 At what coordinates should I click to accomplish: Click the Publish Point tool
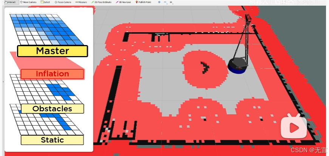[x=143, y=2]
